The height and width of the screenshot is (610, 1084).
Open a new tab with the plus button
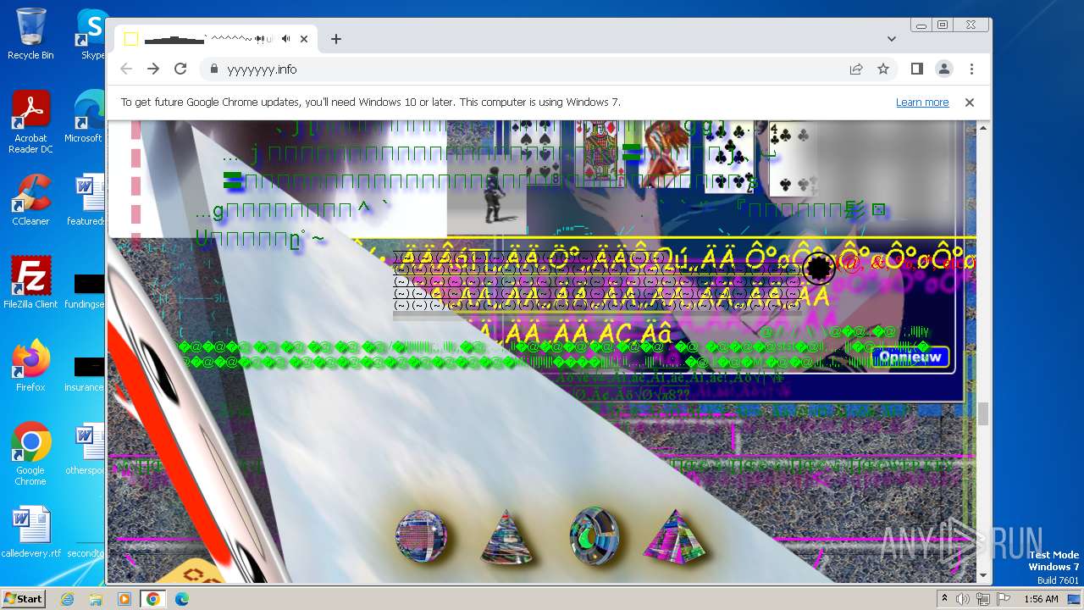336,39
